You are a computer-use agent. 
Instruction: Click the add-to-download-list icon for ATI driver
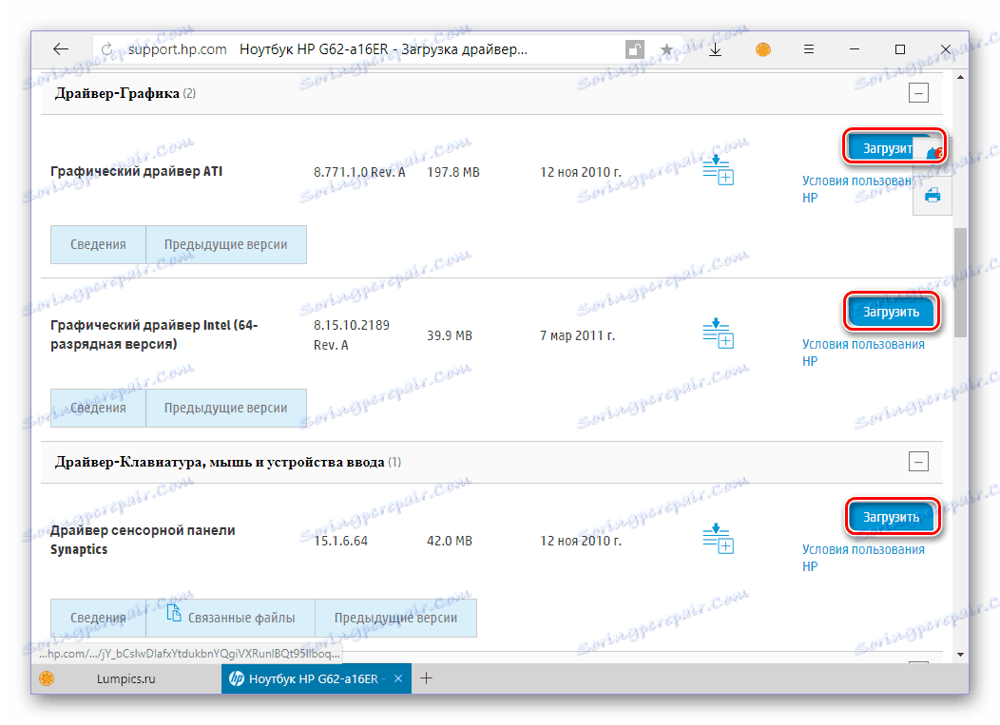pos(718,168)
